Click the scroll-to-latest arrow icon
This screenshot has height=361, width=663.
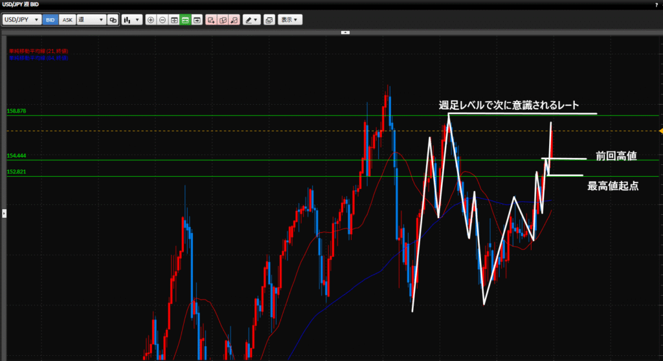197,20
